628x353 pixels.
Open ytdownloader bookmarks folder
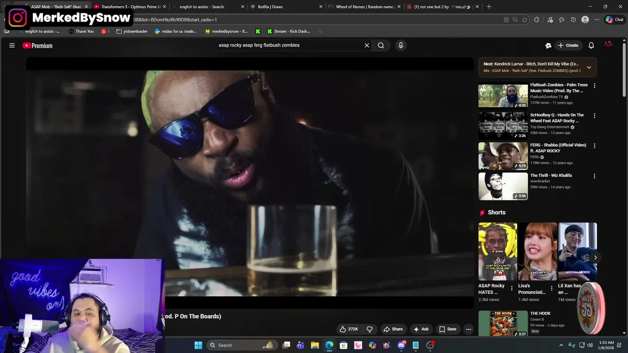coord(131,31)
